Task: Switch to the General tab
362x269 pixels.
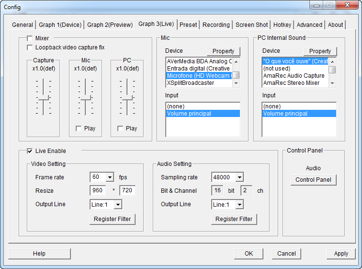Action: point(23,25)
